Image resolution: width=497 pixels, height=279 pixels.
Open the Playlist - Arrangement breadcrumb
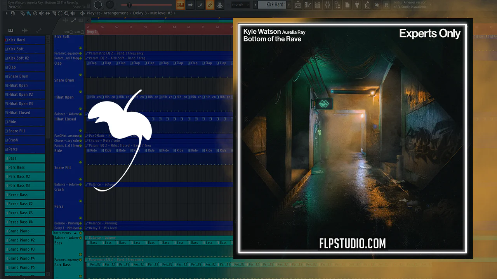[x=107, y=13]
